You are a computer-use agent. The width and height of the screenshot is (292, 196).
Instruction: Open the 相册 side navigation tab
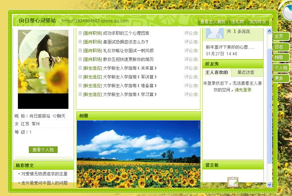coord(279,57)
